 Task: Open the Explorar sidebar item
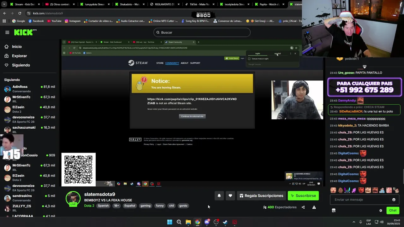pos(19,56)
